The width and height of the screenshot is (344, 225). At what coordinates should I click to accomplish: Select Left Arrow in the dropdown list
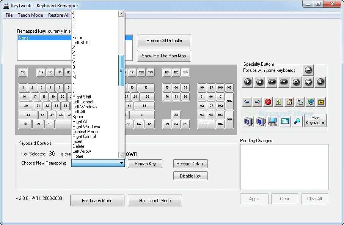[95, 151]
